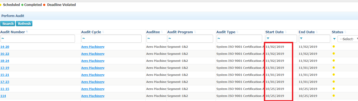358x101 pixels.
Task: Open Aero Machinery link in row 11-15
Action: [x=93, y=89]
